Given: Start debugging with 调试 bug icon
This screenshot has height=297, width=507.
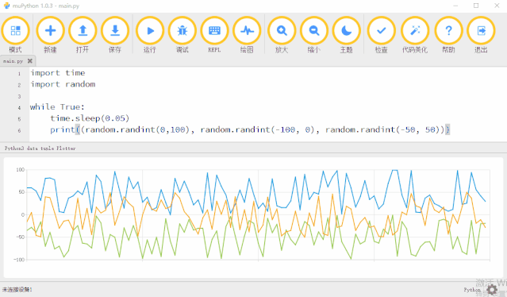Looking at the screenshot, I should 182,31.
